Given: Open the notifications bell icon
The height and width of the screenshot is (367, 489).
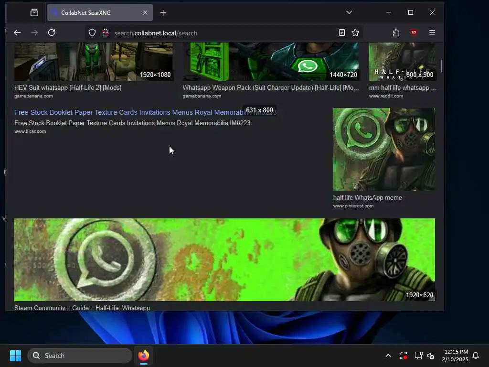Looking at the screenshot, I should (476, 356).
